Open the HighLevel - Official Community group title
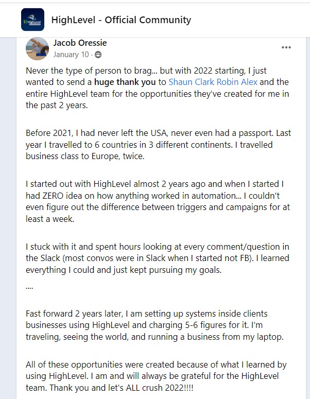Image resolution: width=310 pixels, height=399 pixels. (x=121, y=20)
